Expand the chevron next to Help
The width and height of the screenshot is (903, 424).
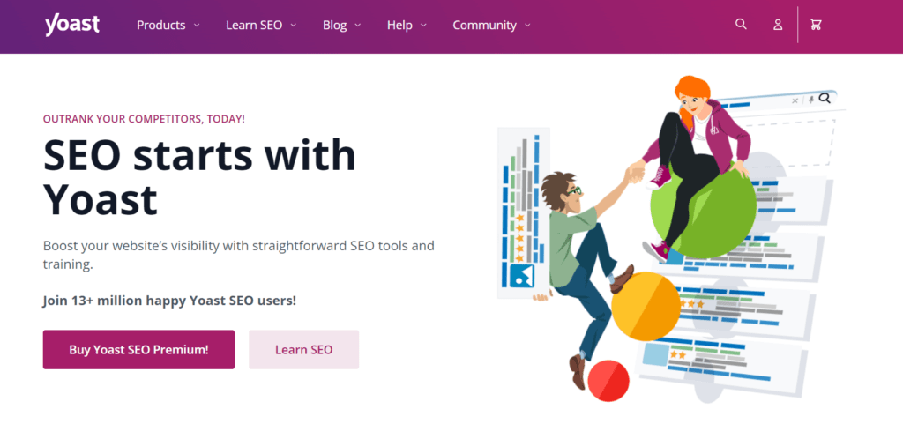tap(423, 26)
